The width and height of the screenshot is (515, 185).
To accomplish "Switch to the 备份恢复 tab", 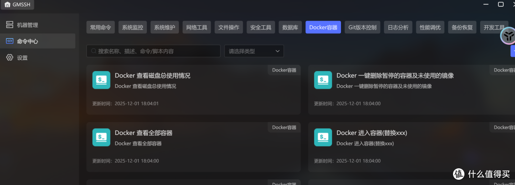I will [462, 27].
